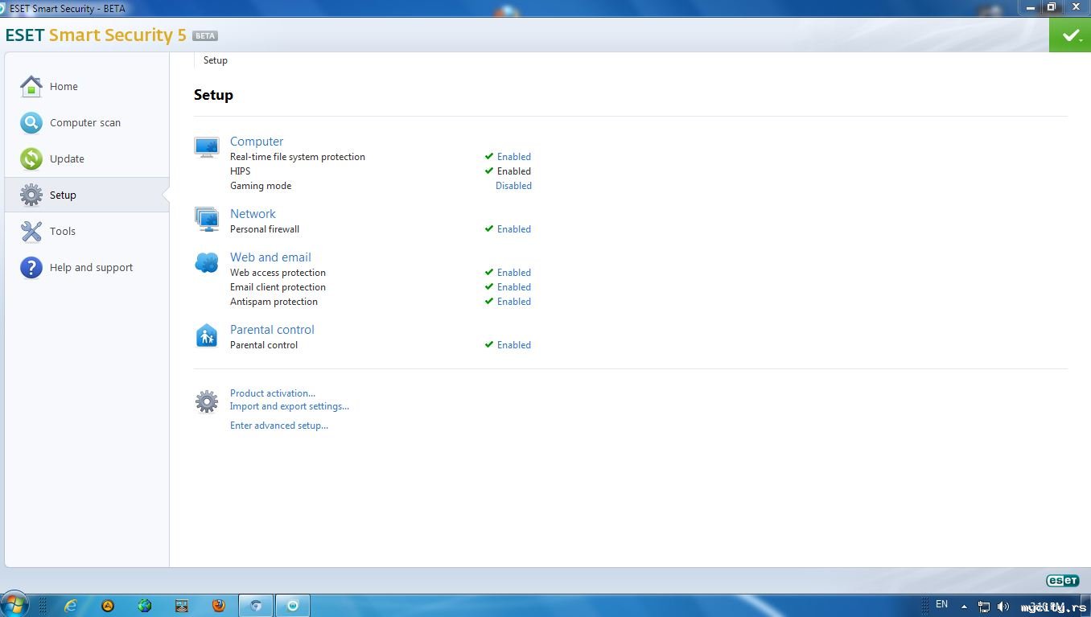The image size is (1091, 617).
Task: Switch to the Setup section in sidebar
Action: 87,195
